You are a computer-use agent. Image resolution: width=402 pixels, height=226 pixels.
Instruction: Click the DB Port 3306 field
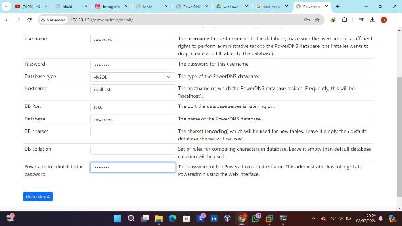tap(133, 107)
